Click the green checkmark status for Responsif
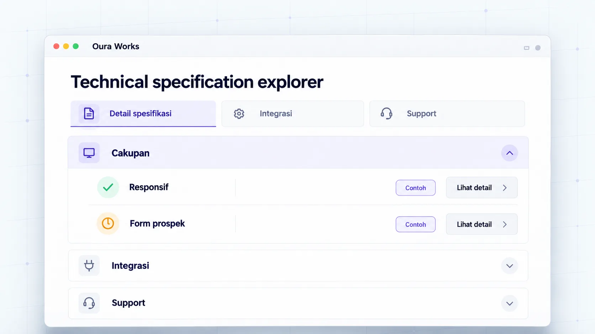The height and width of the screenshot is (334, 595). [108, 187]
